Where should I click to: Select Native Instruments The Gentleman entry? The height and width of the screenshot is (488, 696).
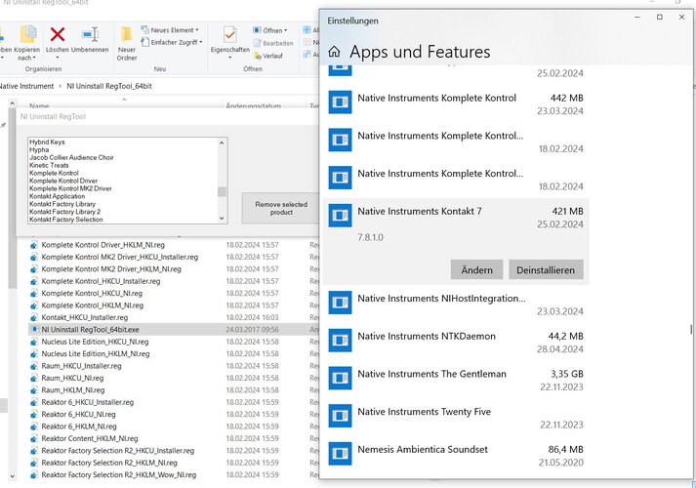click(456, 380)
